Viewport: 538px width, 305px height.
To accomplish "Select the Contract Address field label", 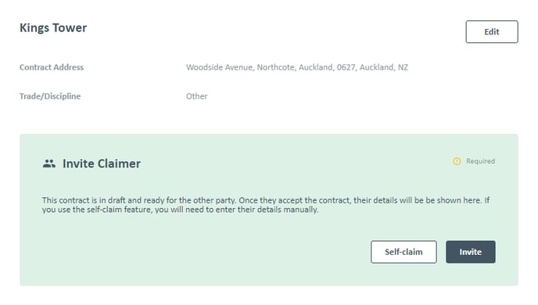I will pos(52,67).
